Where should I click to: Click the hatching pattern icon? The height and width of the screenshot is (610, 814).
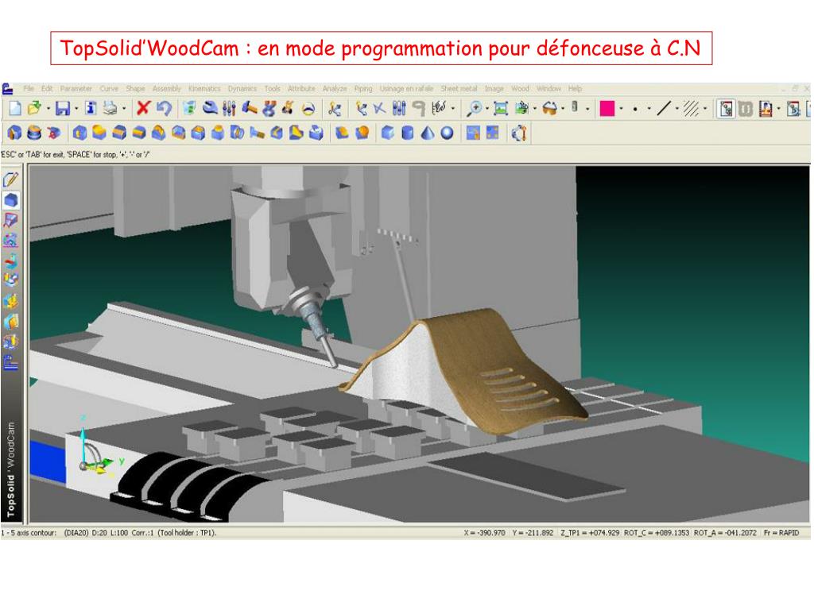point(691,108)
